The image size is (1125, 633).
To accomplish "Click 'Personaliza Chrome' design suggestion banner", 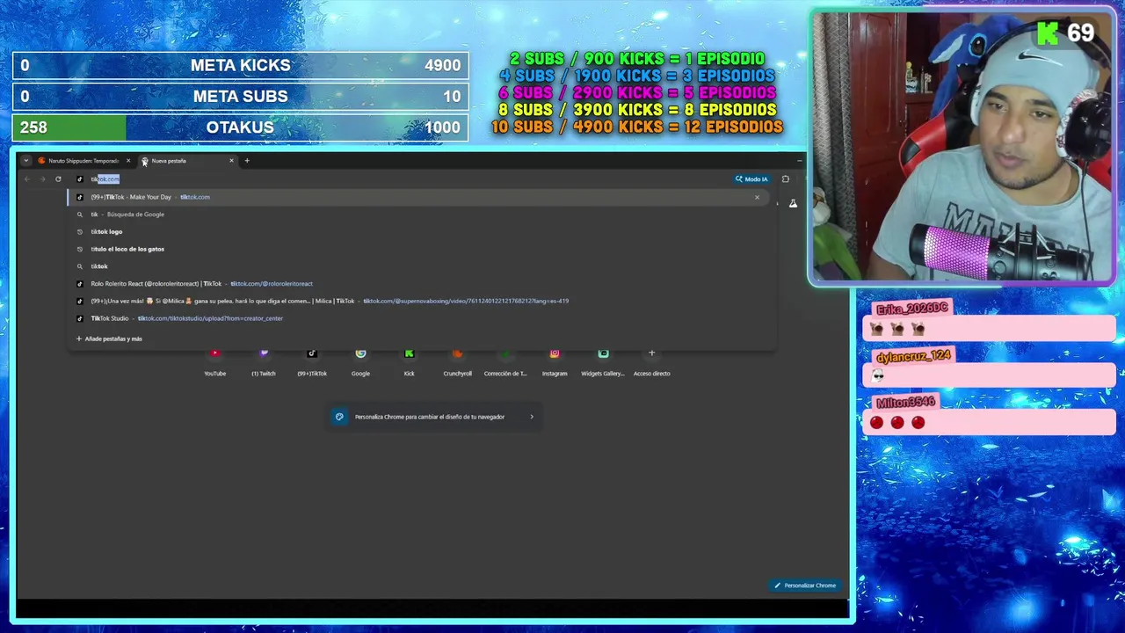I will tap(434, 417).
